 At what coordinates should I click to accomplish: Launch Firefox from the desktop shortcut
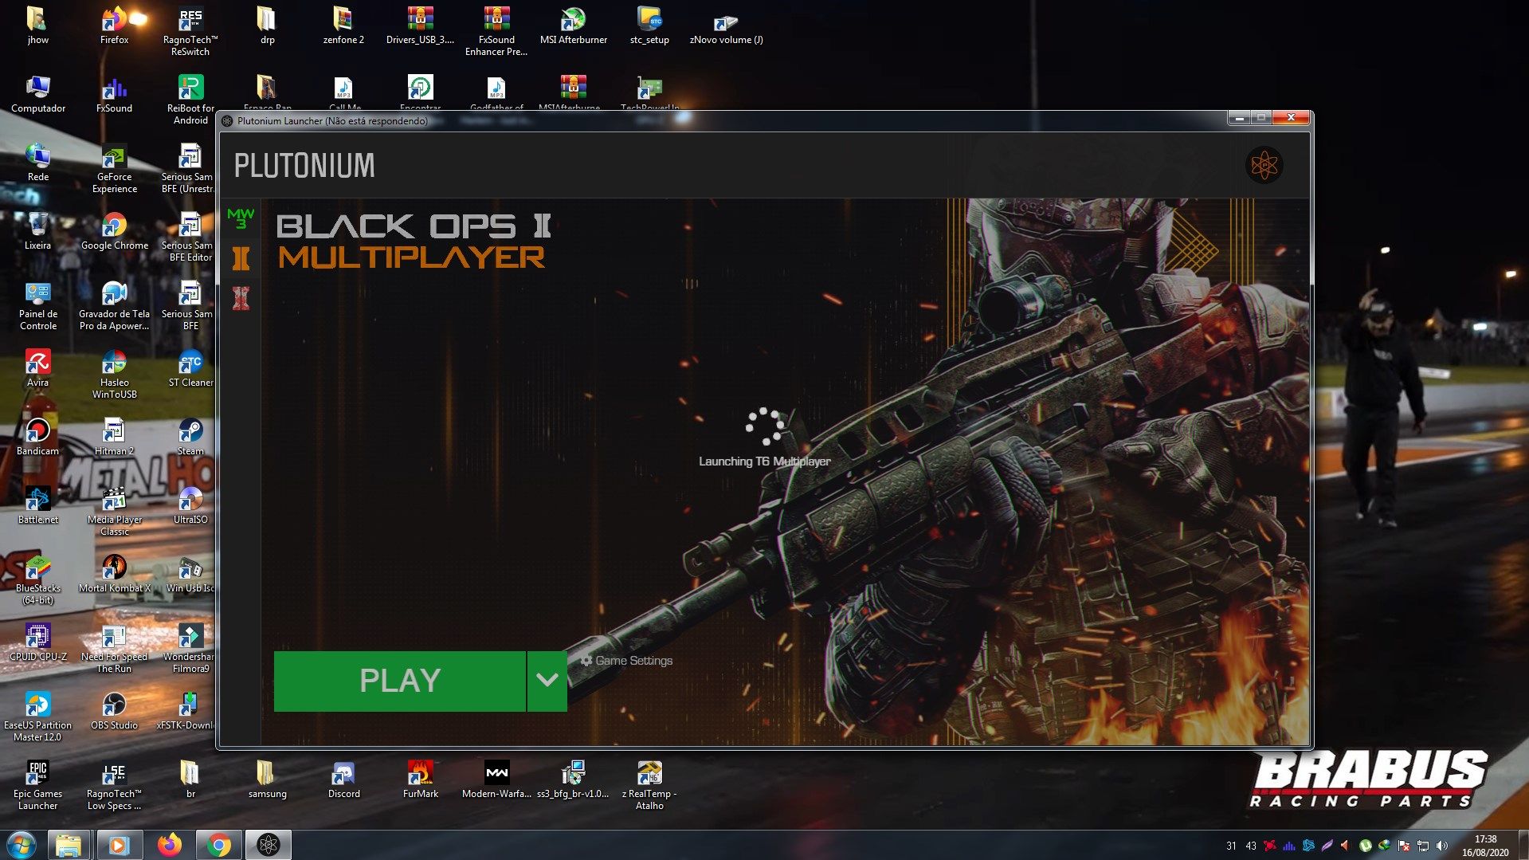[114, 26]
